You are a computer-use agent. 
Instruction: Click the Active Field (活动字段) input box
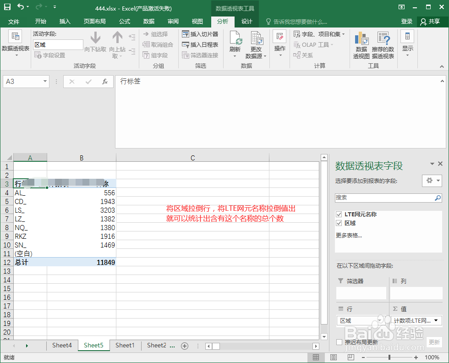click(58, 45)
